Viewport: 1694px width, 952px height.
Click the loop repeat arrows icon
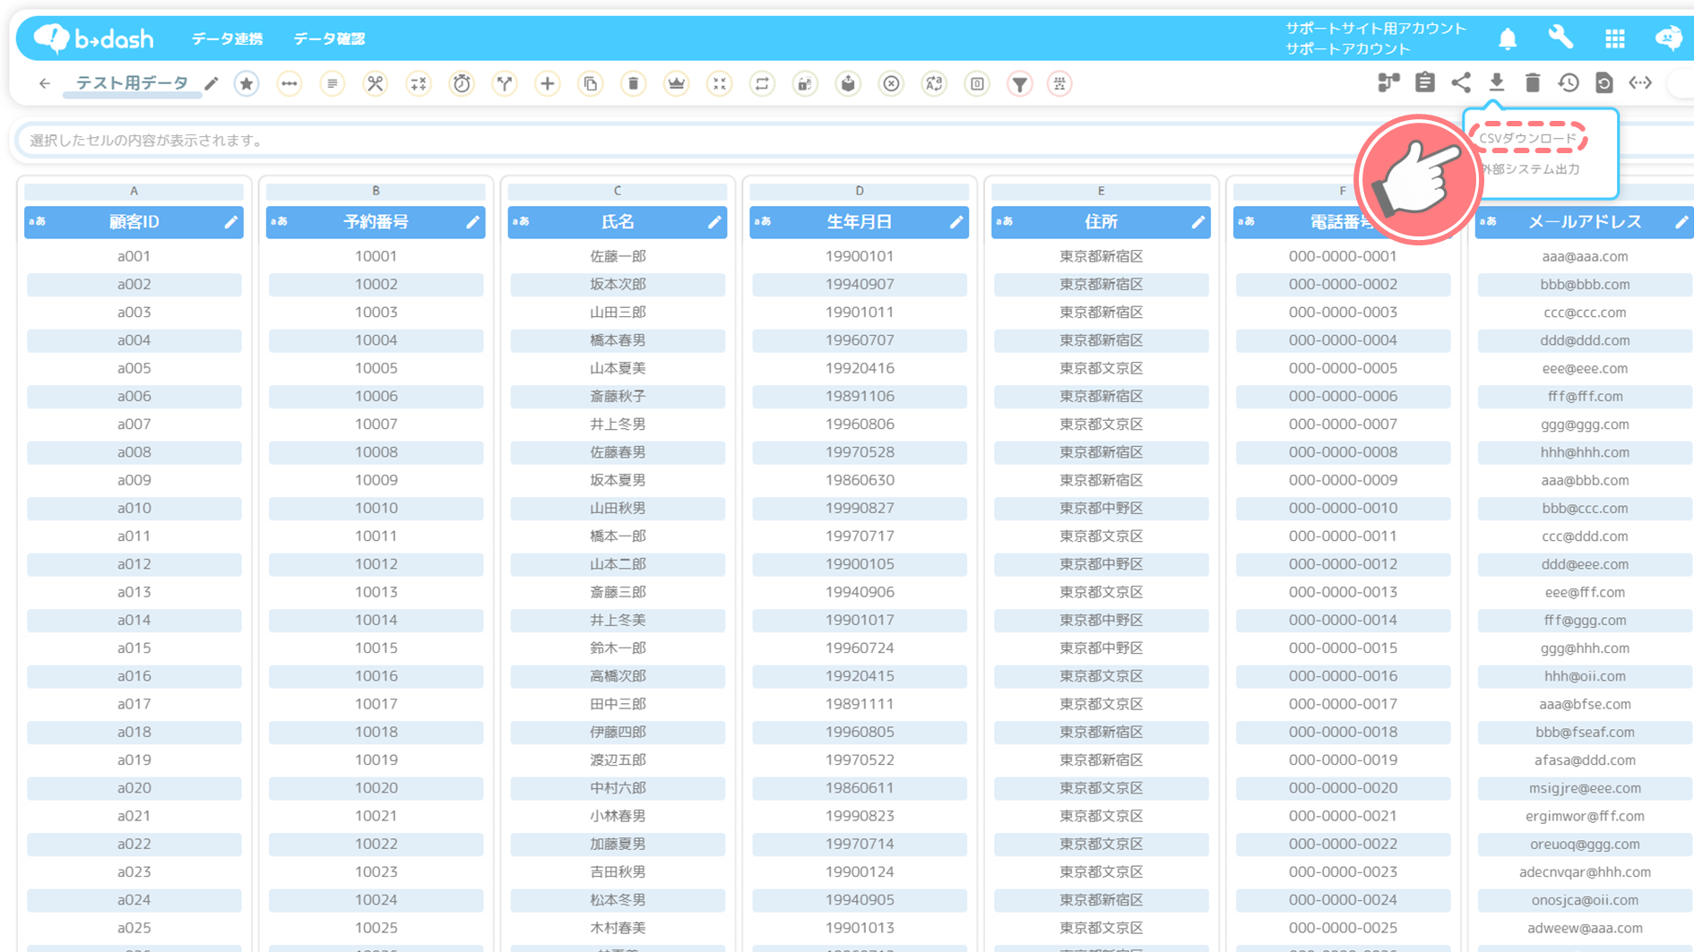click(x=763, y=83)
